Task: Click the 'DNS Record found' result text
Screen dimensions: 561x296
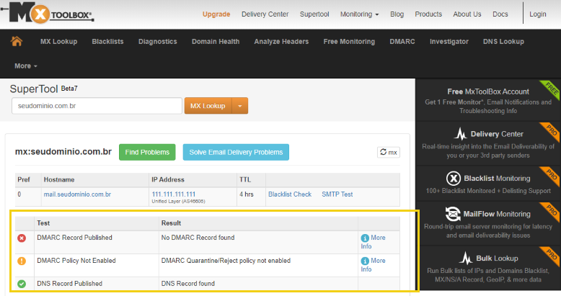Action: (x=187, y=284)
